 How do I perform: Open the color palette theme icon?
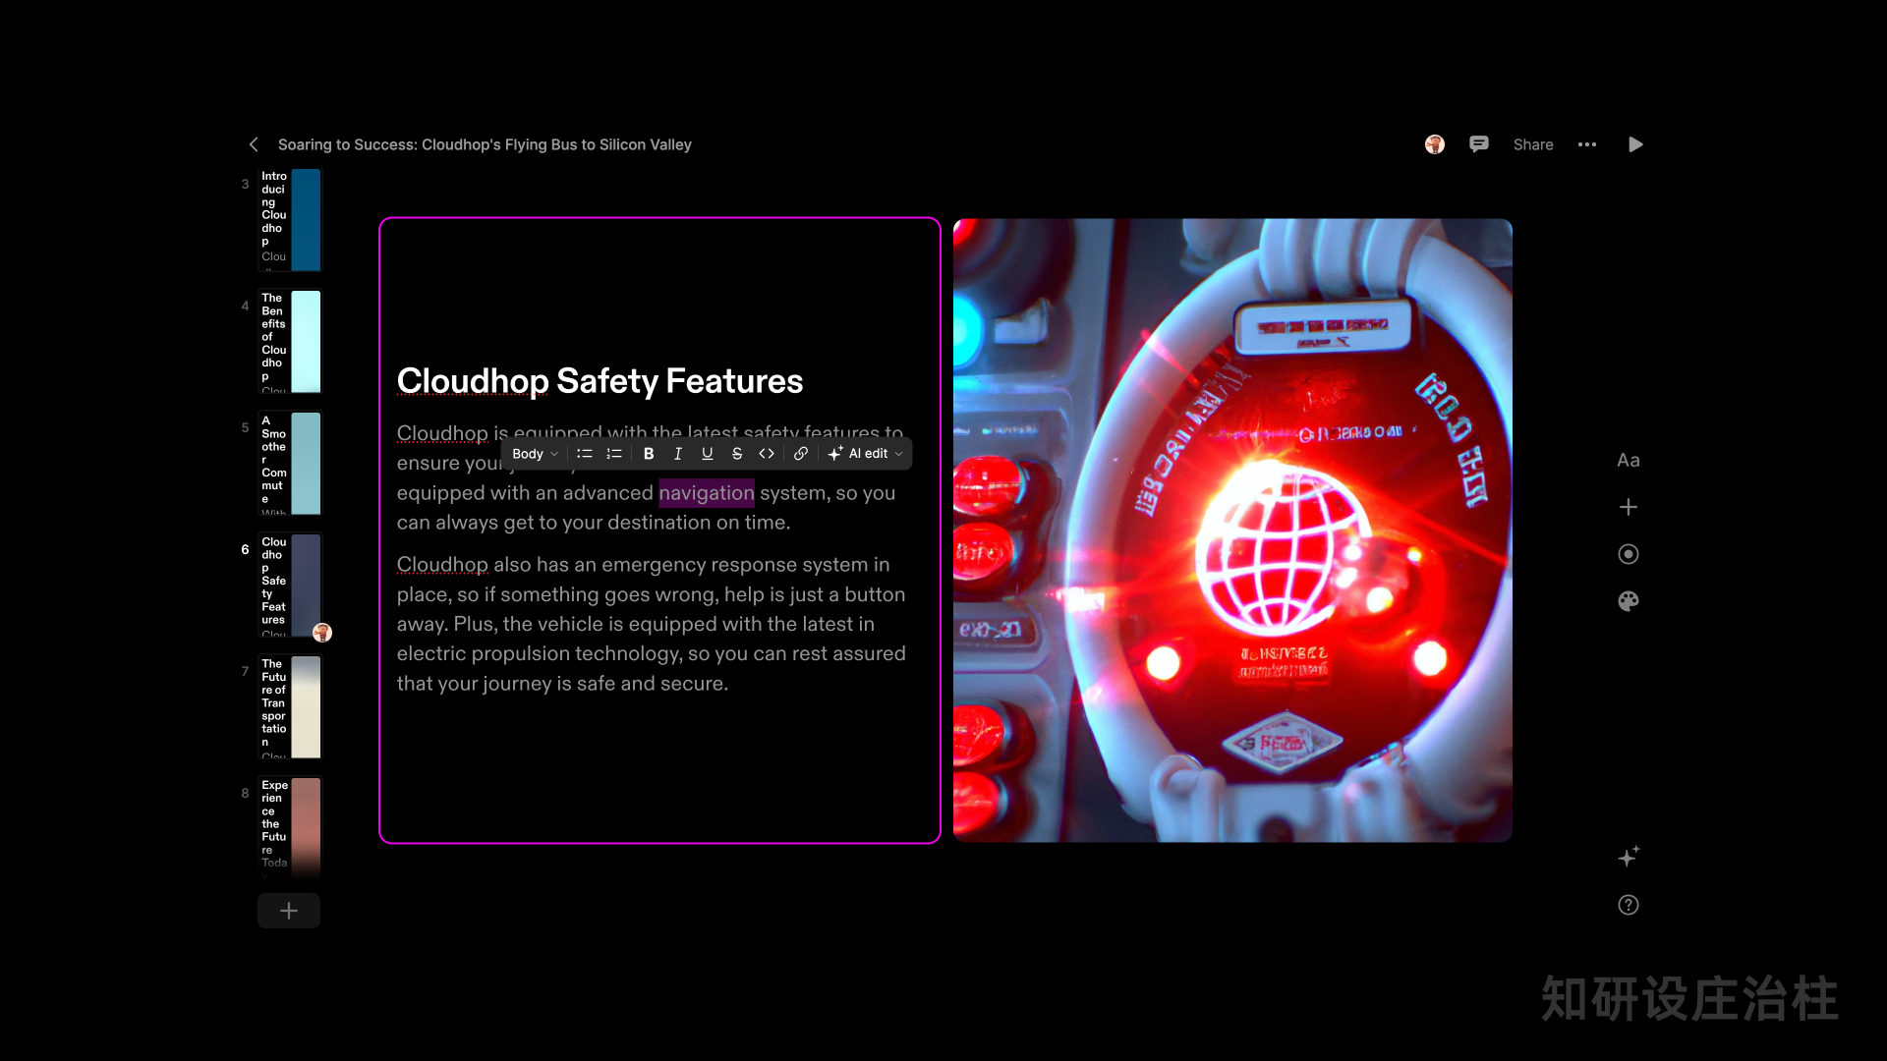(x=1629, y=601)
